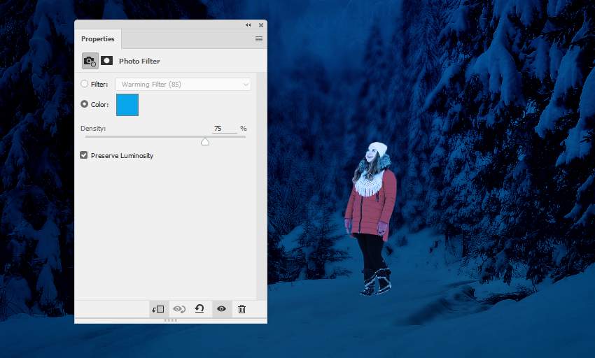Viewport: 595px width, 358px height.
Task: Click the Density label
Action: coord(93,128)
